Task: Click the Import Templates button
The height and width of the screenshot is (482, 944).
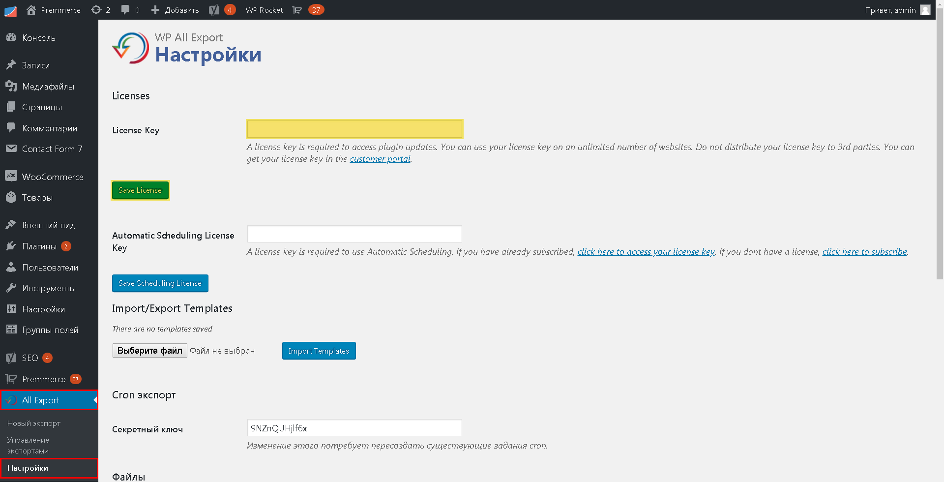Action: tap(319, 351)
